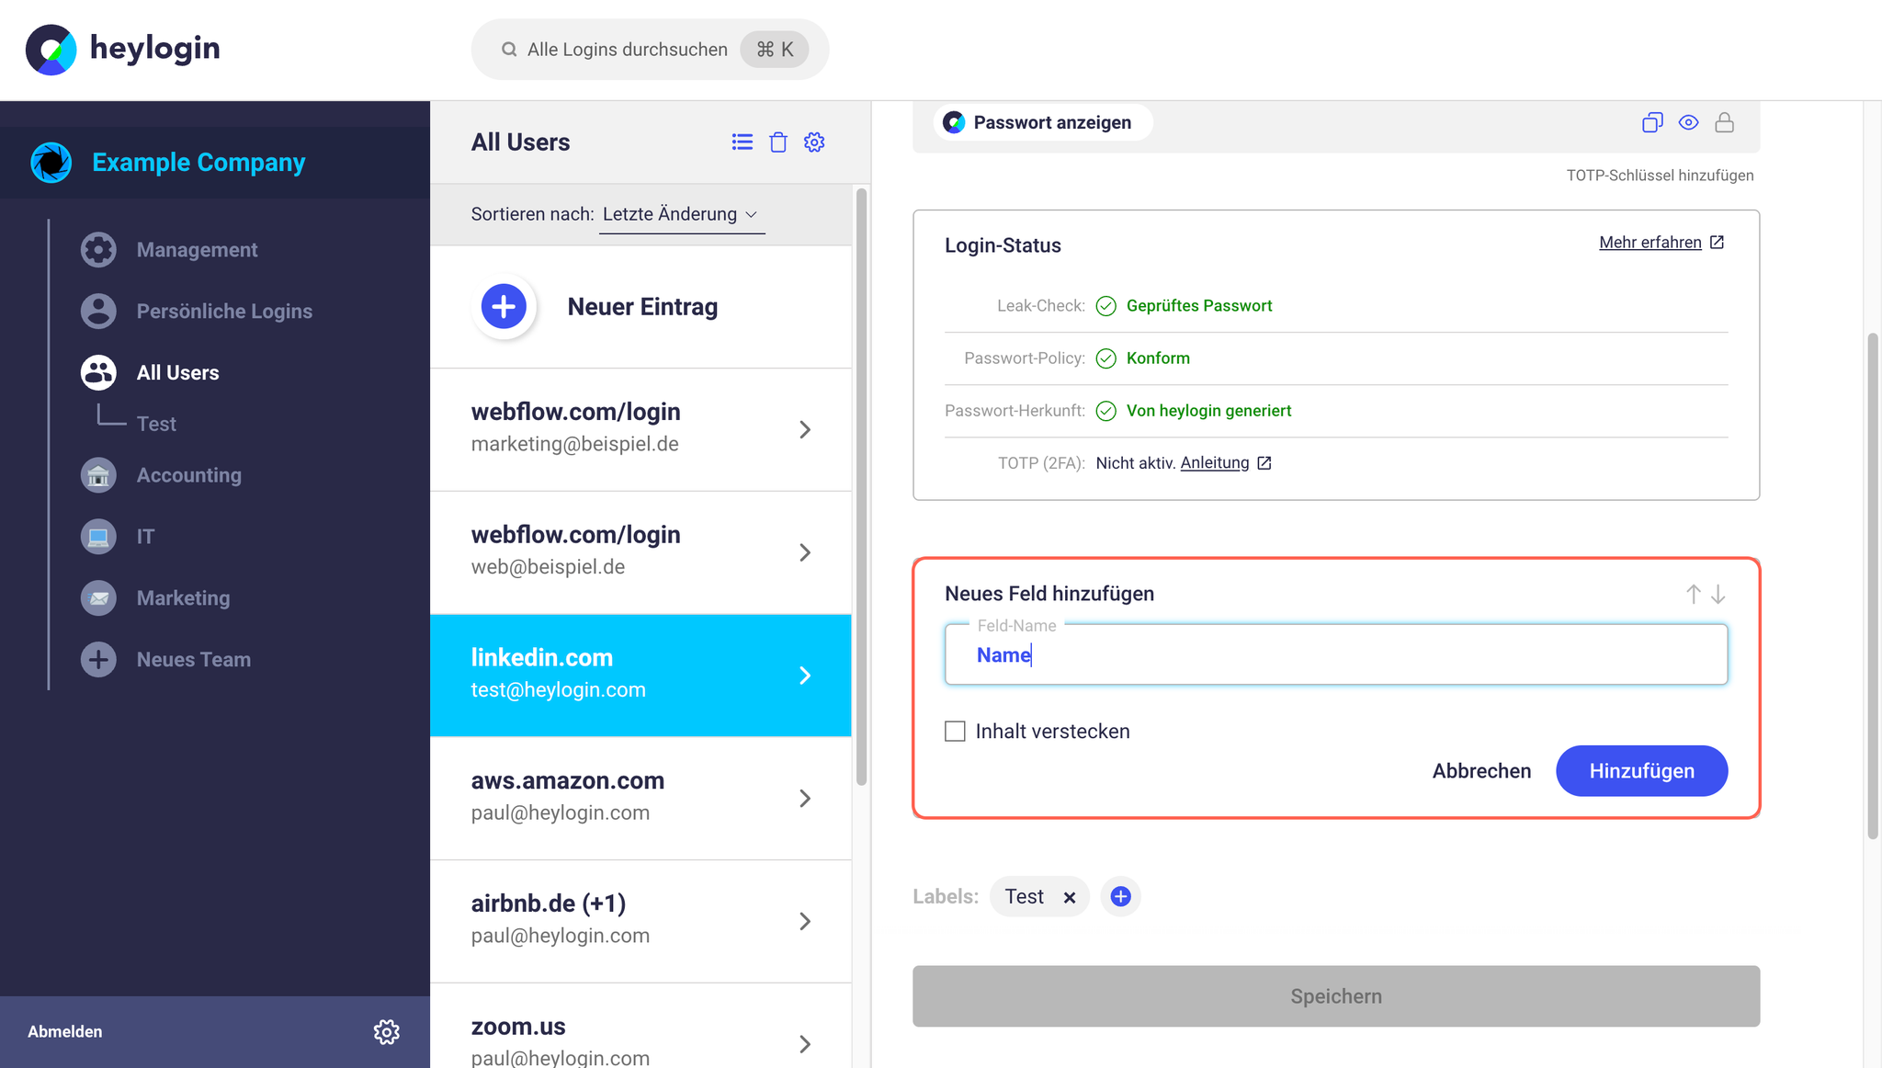Select All Users team in sidebar
Viewport: 1882px width, 1068px height.
177,372
